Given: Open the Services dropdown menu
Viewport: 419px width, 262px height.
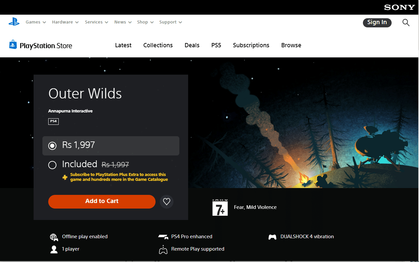Looking at the screenshot, I should tap(97, 22).
